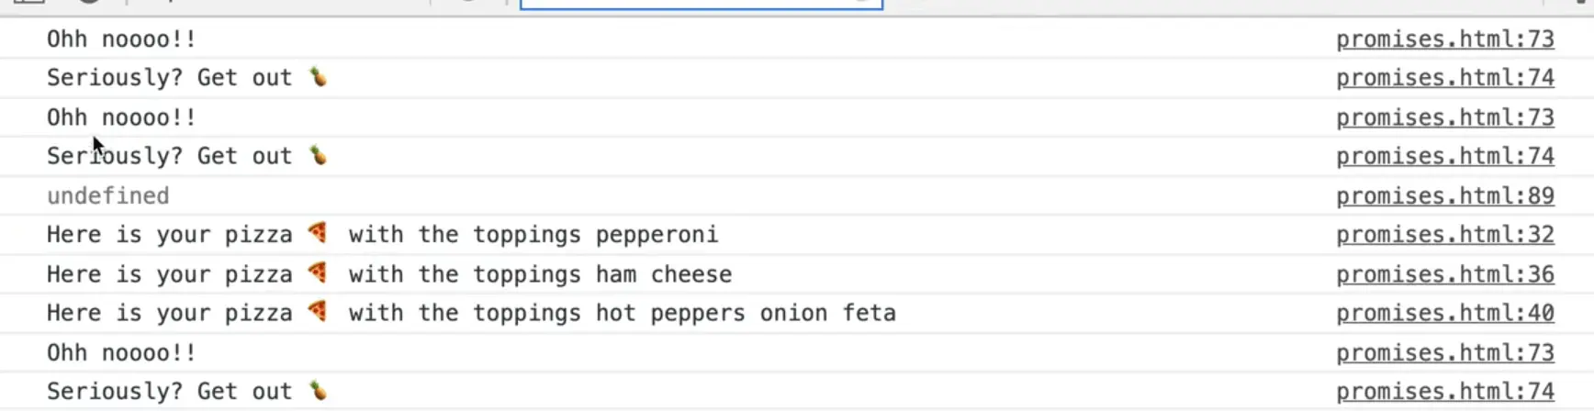Image resolution: width=1594 pixels, height=411 pixels.
Task: Open the promises.html:89 source link
Action: [x=1444, y=195]
